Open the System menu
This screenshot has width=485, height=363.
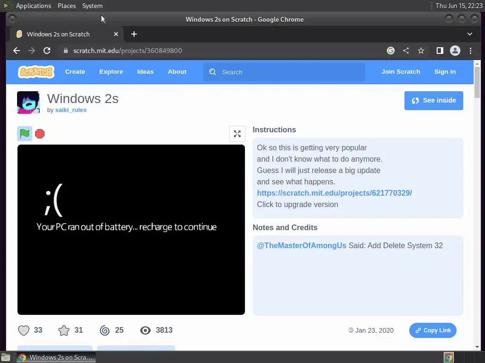point(92,6)
